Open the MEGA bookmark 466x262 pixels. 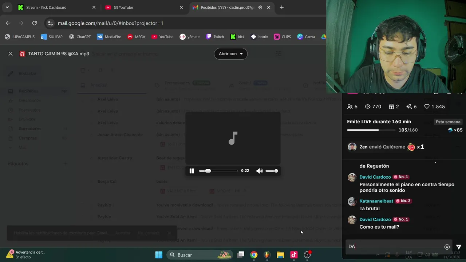pos(136,37)
